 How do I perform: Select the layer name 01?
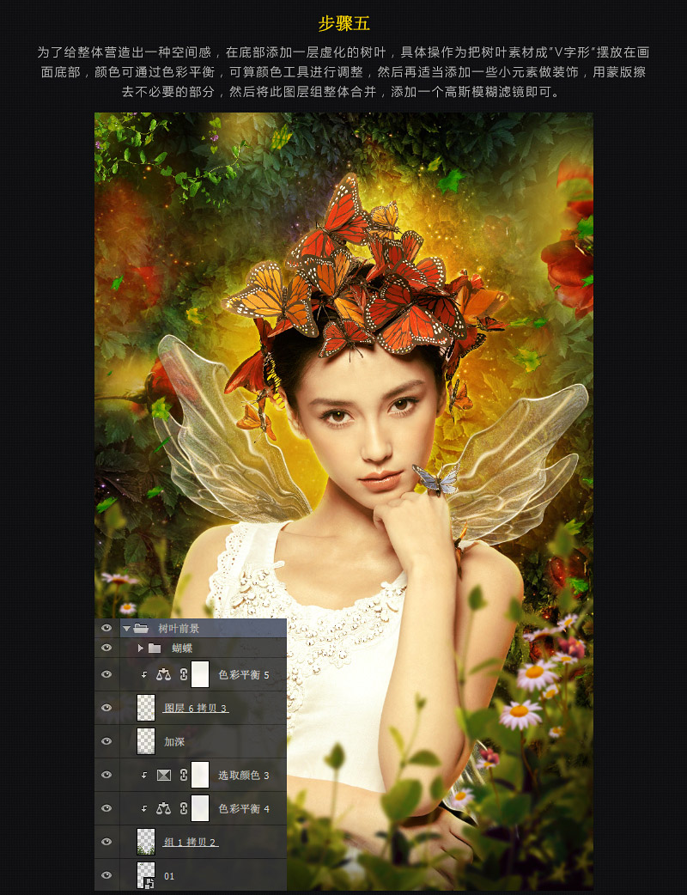169,876
